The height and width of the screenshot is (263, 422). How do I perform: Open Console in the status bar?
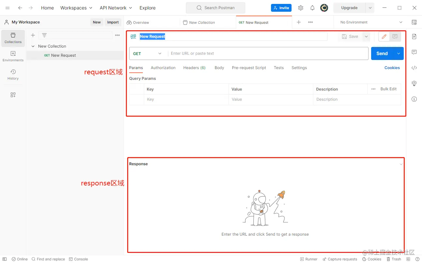(x=78, y=259)
